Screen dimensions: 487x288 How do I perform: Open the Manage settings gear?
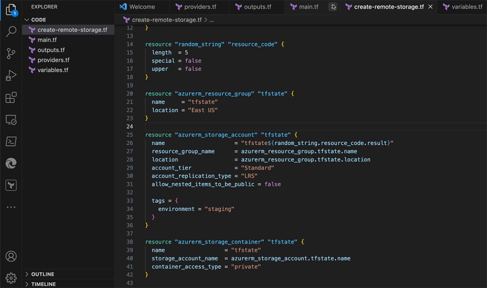pos(11,277)
